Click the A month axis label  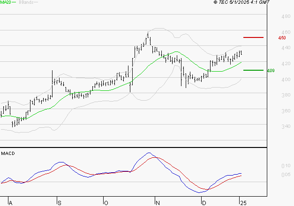(11, 203)
